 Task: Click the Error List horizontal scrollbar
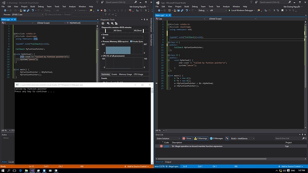(212, 159)
